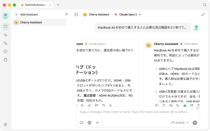
Task: Click the user message about MacBook Air
Action: click(143, 28)
